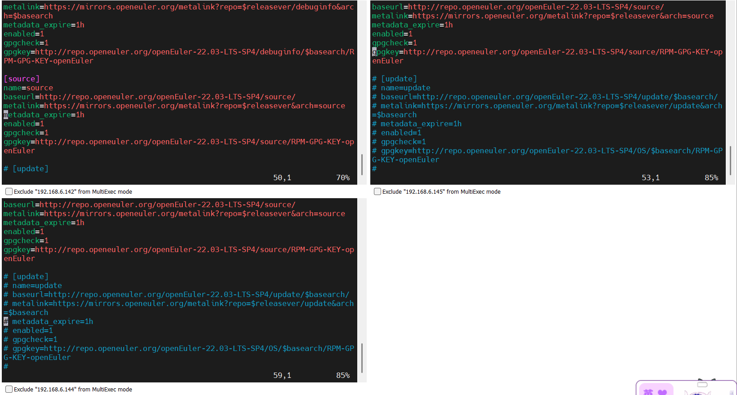Click scrollbar thumb of 192.168.6.144 terminal

coord(362,358)
